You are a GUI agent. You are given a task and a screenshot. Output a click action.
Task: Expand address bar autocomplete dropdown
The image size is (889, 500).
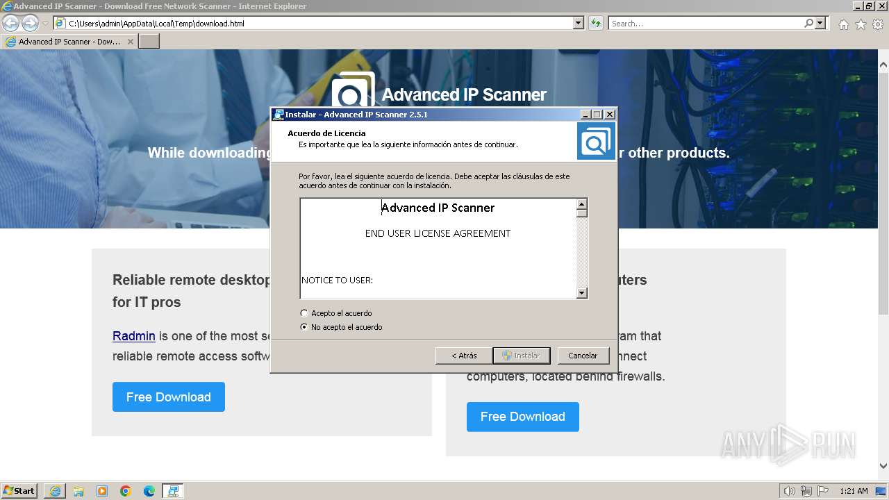578,24
